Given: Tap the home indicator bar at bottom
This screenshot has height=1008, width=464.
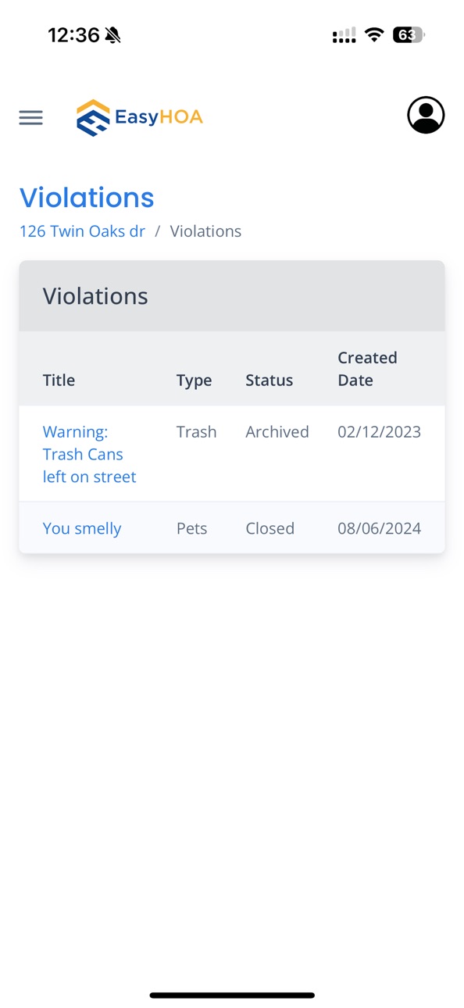Looking at the screenshot, I should coord(232,995).
